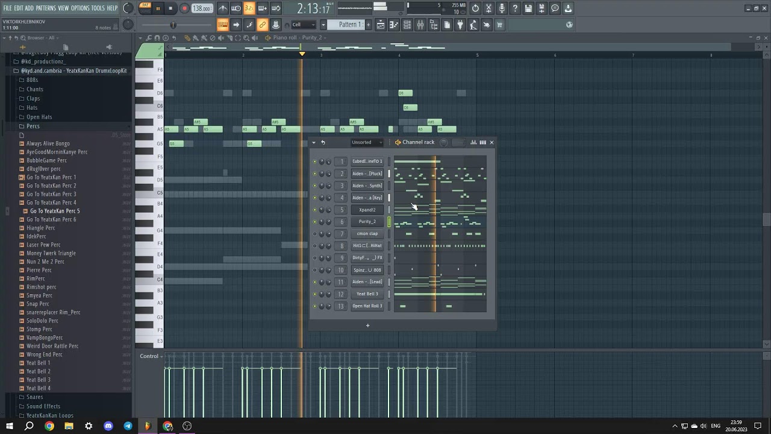Open the Cell snap dropdown

303,25
